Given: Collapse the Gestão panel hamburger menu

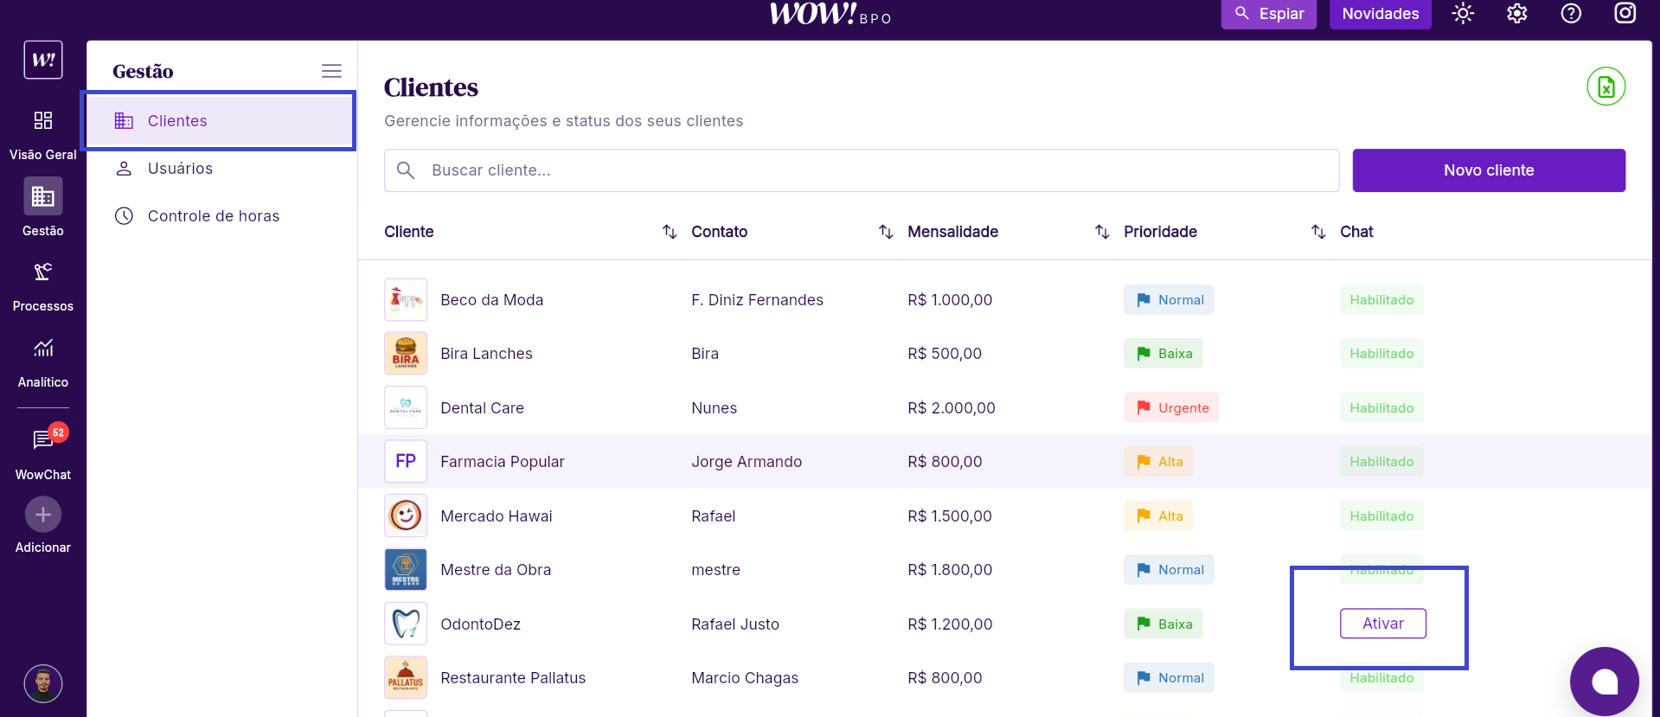Looking at the screenshot, I should coord(331,71).
